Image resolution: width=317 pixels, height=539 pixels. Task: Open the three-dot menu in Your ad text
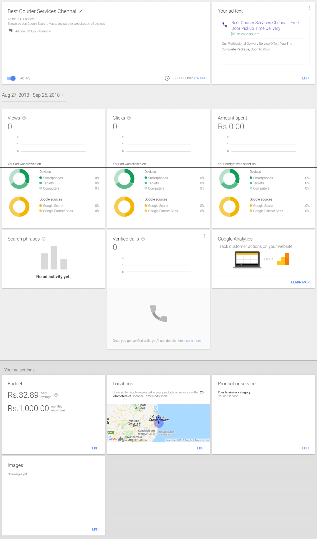coord(309,8)
